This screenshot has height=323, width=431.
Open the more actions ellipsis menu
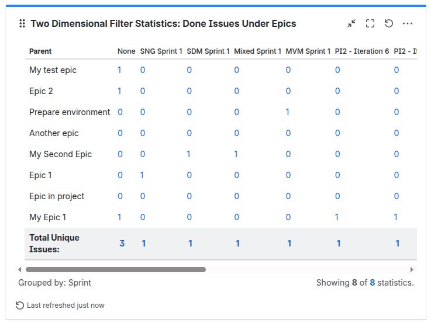[x=408, y=23]
